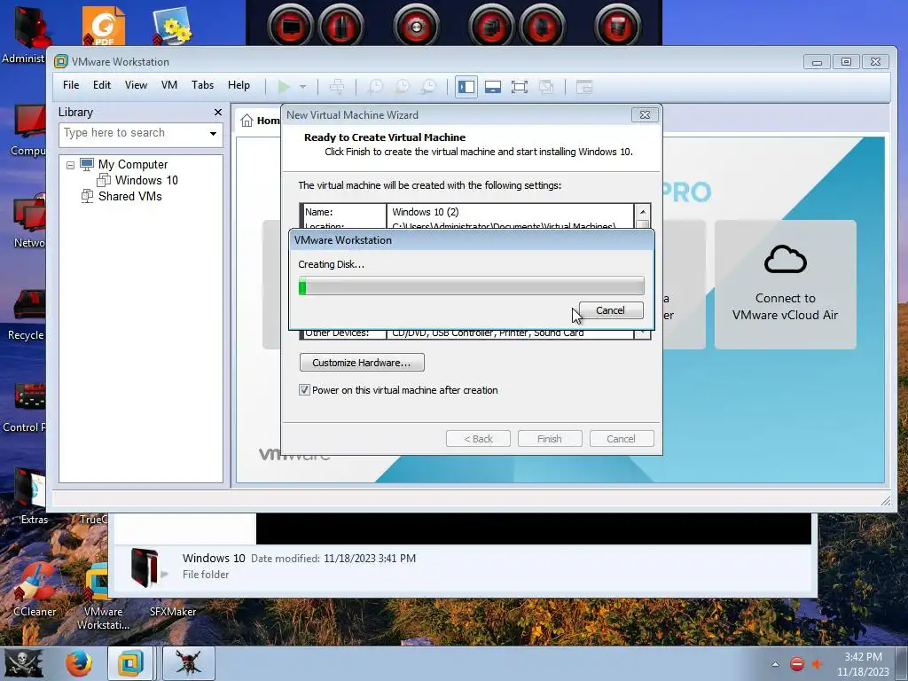Click the Enter Full Screen toolbar icon
Viewport: 908px width, 681px height.
520,87
